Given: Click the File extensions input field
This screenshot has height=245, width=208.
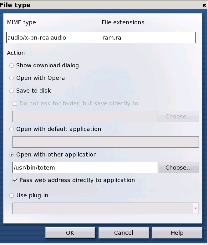Looking at the screenshot, I should click(x=148, y=38).
